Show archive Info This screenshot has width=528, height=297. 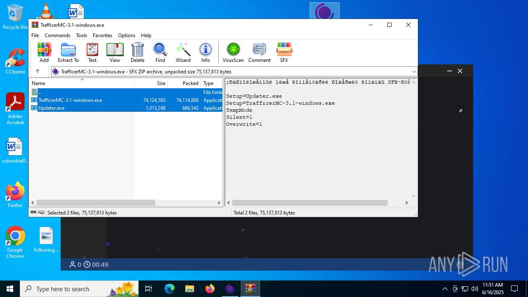[205, 52]
